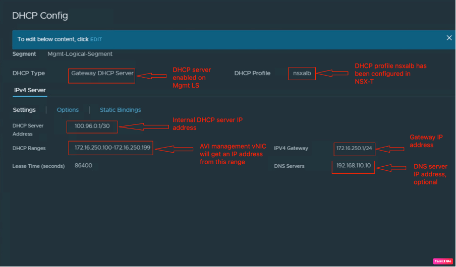Click the DHCP Server Address 100.96.0.1/30 field
Viewport: 456px width, 267px height.
pos(92,126)
